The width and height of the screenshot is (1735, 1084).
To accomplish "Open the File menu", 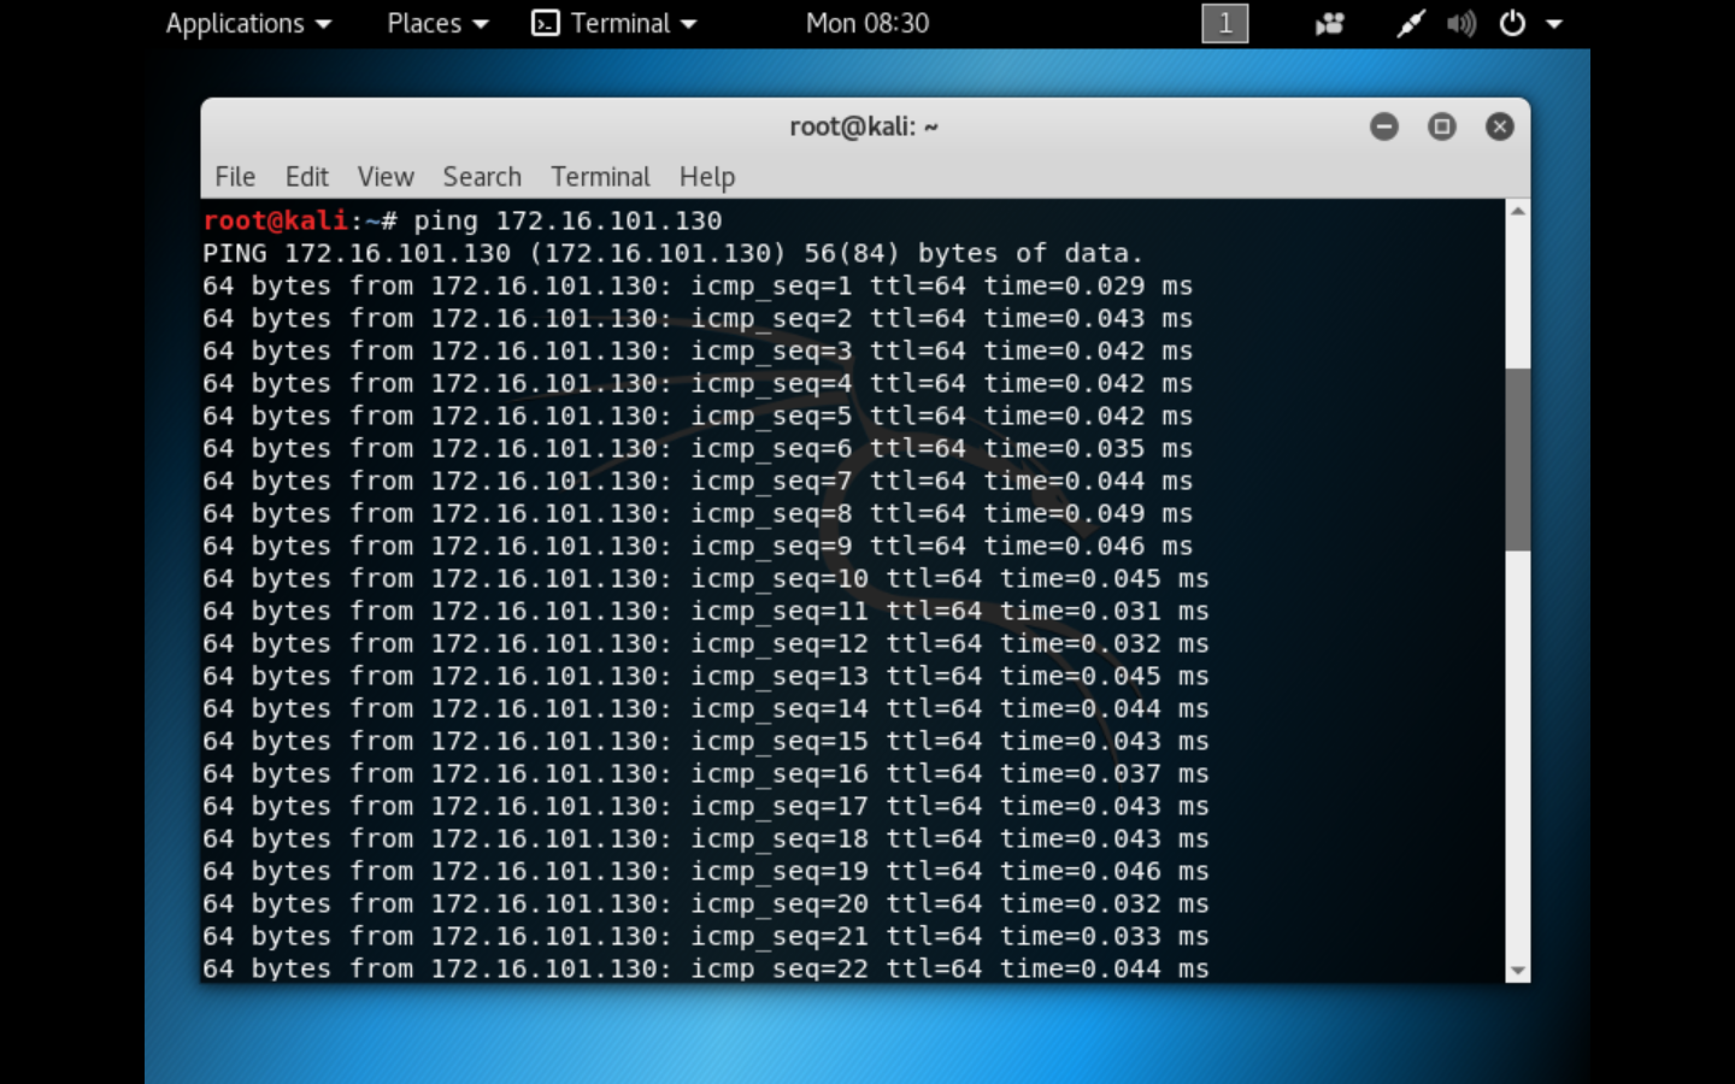I will (x=235, y=176).
